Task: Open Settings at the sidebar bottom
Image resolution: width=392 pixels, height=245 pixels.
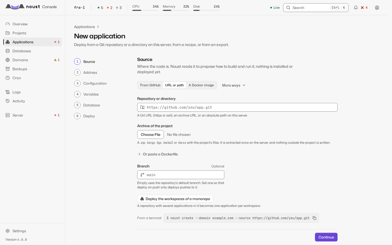Action: coord(32,231)
